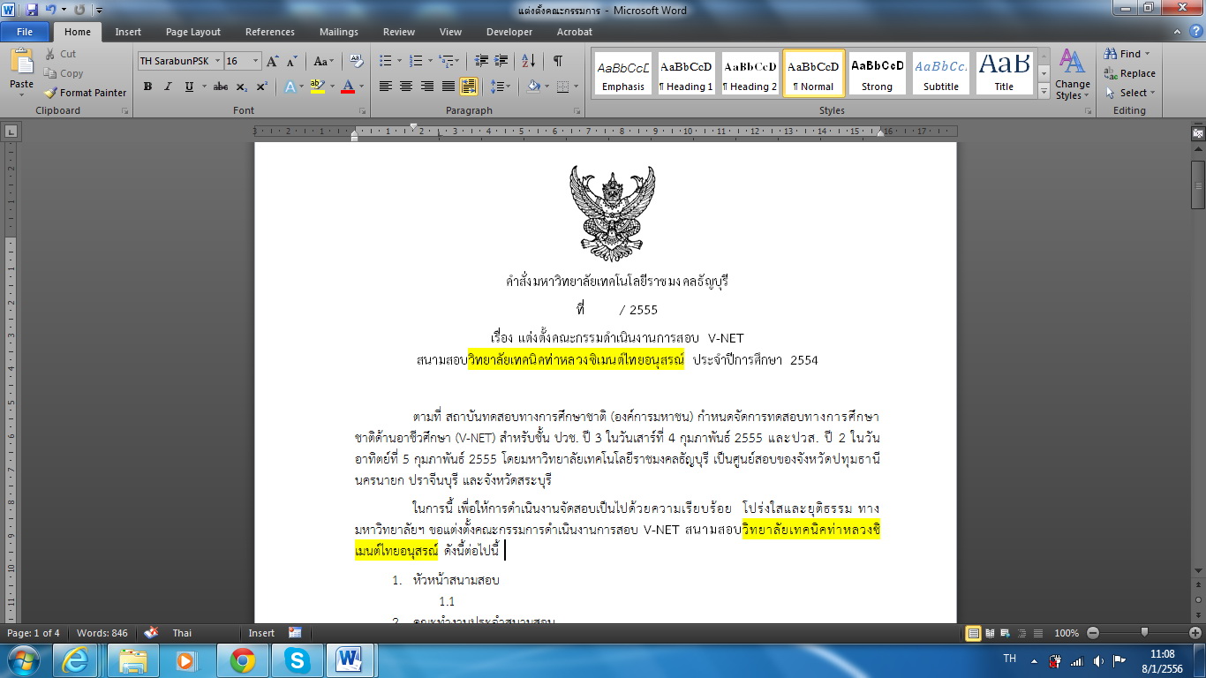Switch to Full Screen Reading view
Screen dimensions: 1206x678
[990, 633]
